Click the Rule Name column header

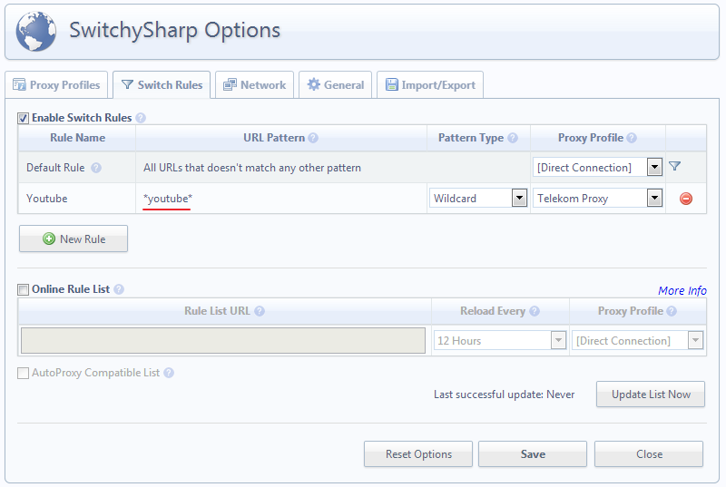[x=77, y=138]
